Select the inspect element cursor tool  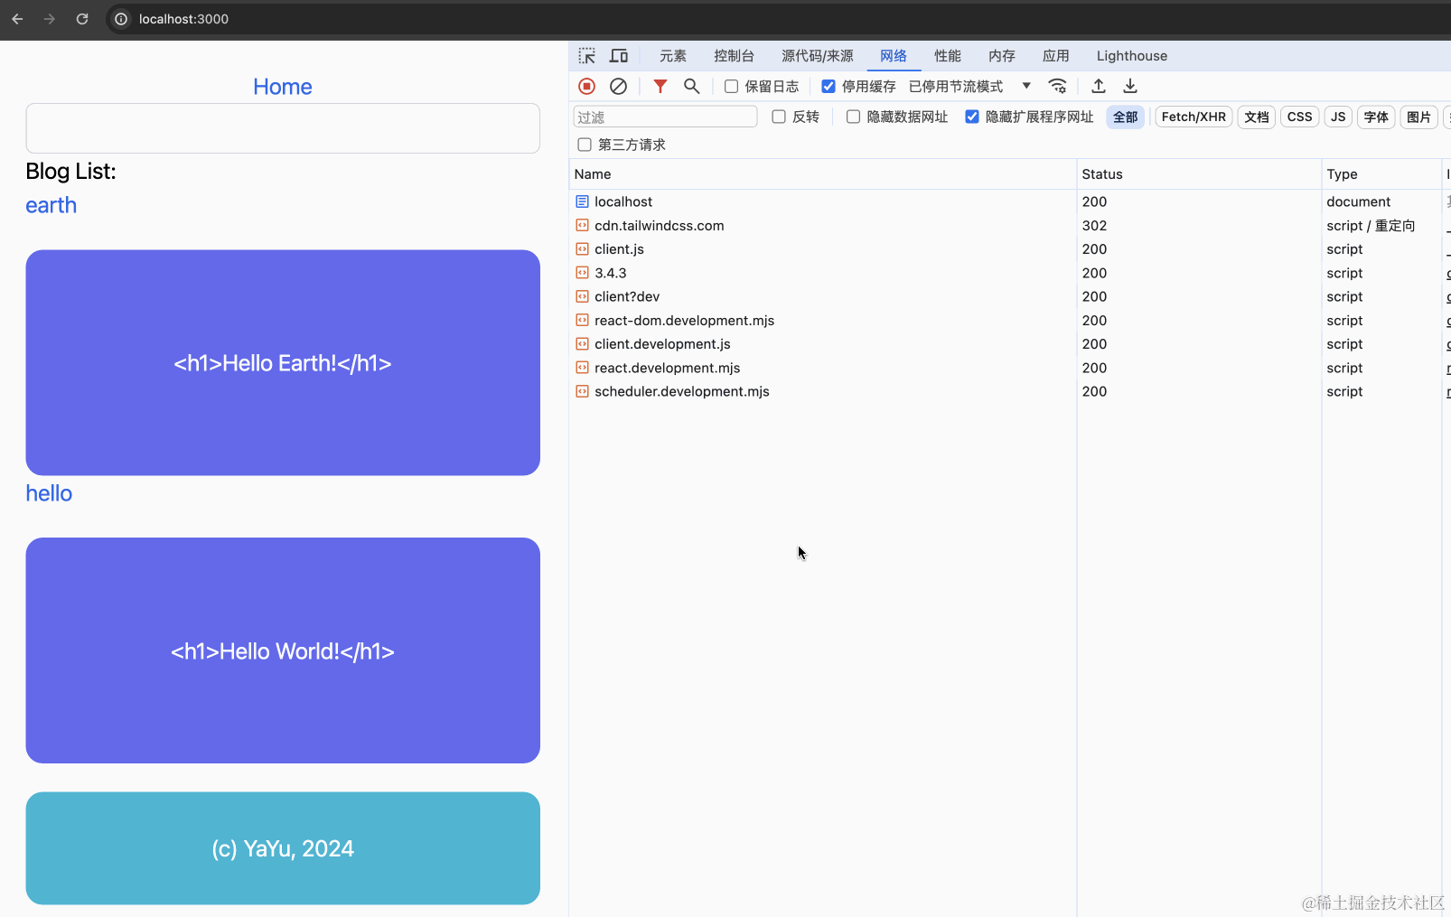click(x=586, y=55)
